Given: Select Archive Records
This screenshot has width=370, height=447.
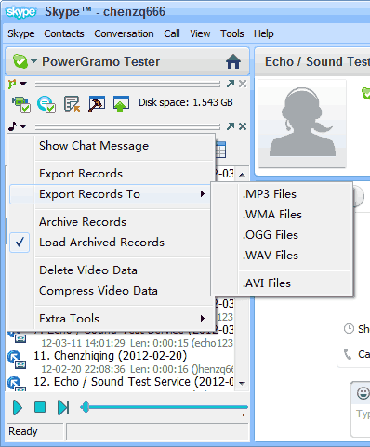Looking at the screenshot, I should 112,222.
